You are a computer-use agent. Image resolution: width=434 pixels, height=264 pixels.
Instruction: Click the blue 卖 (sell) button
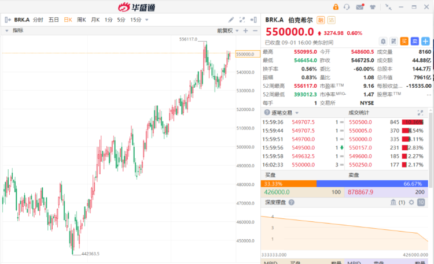pos(415,41)
